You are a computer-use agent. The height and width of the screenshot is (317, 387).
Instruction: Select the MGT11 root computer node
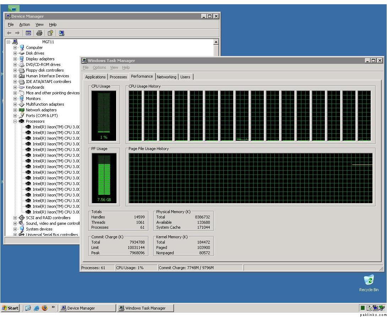click(48, 42)
